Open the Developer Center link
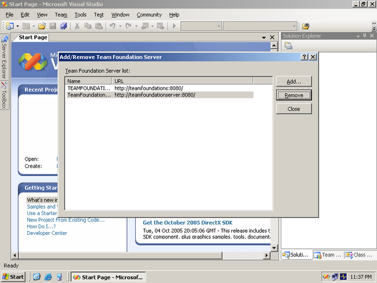 47,233
